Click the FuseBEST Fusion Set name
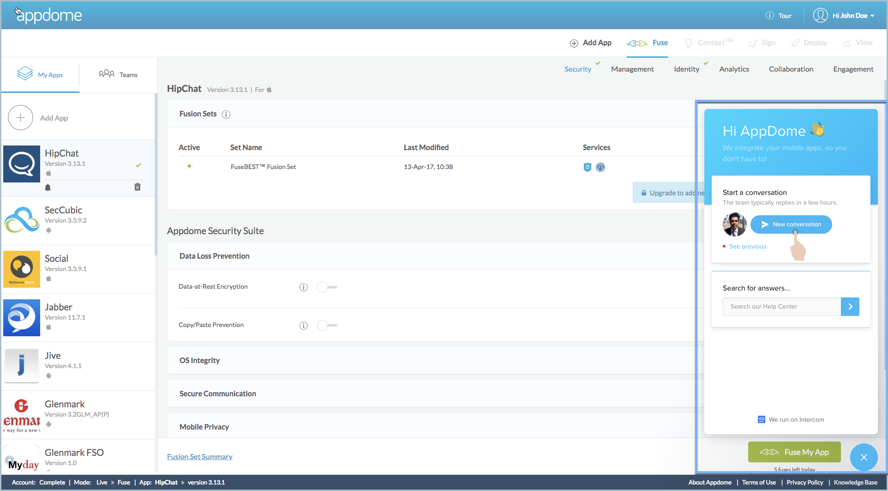 point(263,167)
